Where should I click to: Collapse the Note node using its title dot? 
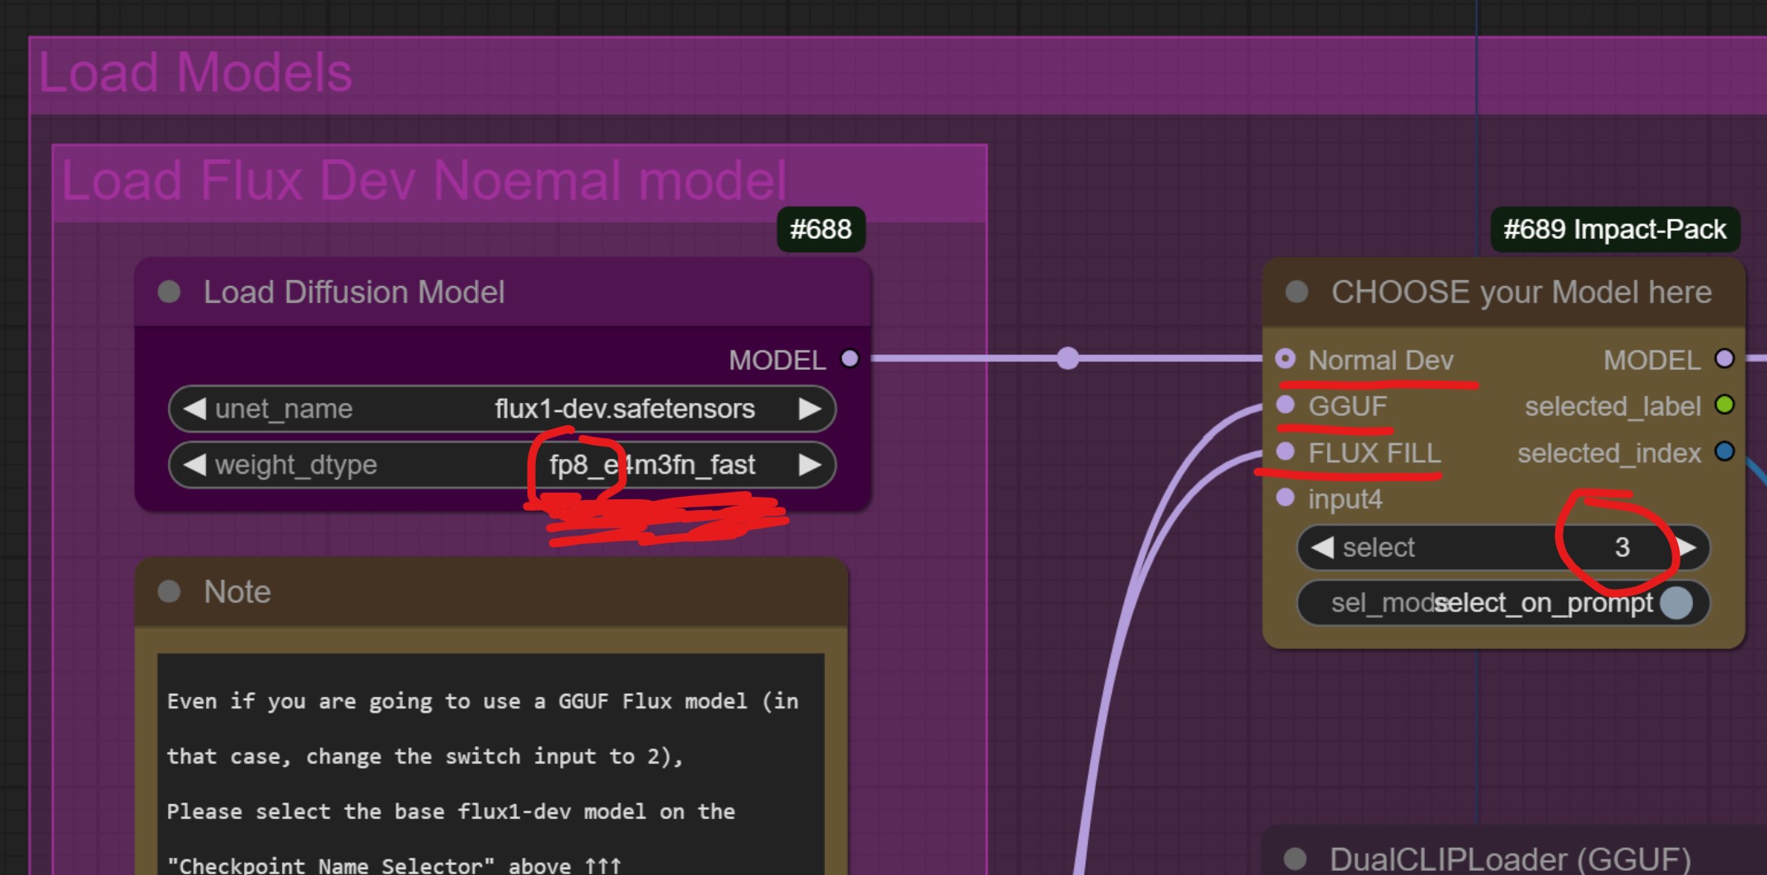pos(169,592)
